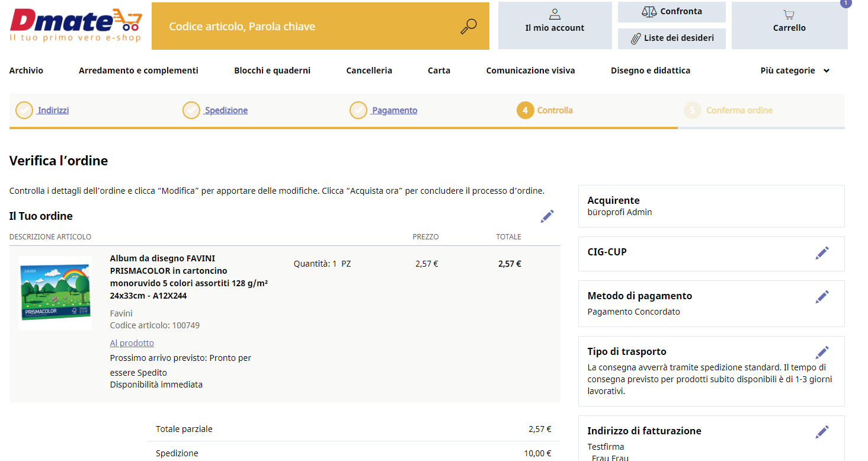
Task: Open the Cancelleria category
Action: pyautogui.click(x=369, y=71)
